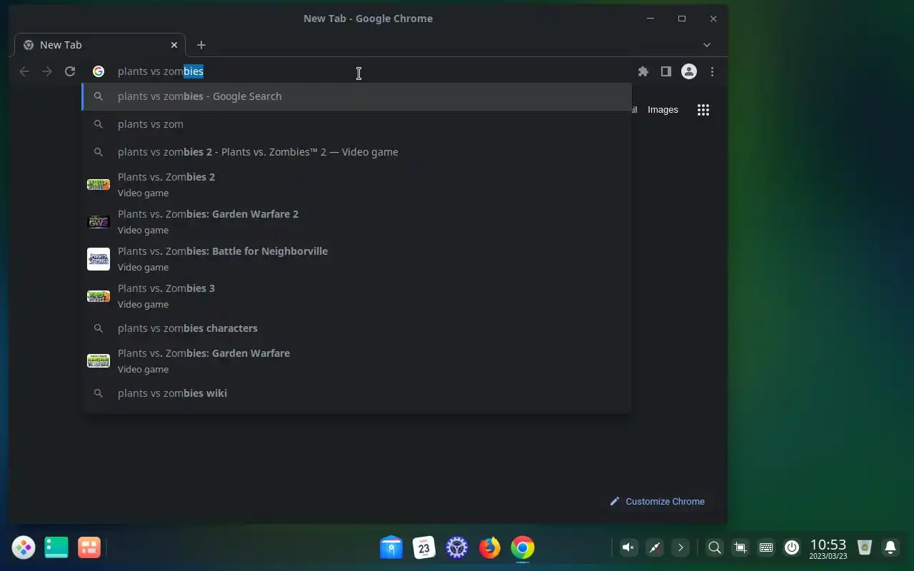The height and width of the screenshot is (571, 914).
Task: Select 'plants vs zombies - Google Search' suggestion
Action: (357, 96)
